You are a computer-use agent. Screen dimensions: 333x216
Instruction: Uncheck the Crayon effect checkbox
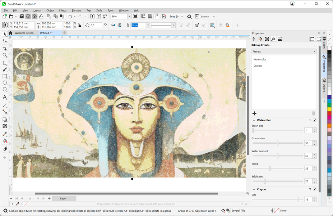[315, 189]
